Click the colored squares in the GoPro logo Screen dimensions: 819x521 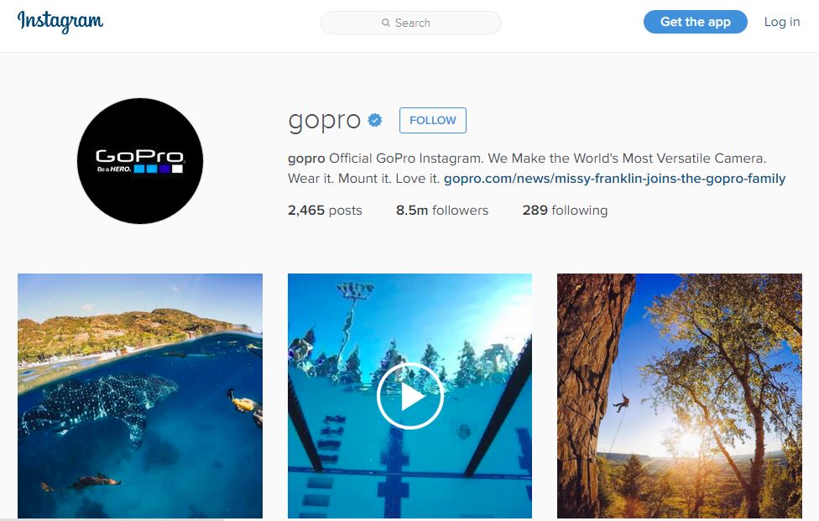tap(159, 169)
